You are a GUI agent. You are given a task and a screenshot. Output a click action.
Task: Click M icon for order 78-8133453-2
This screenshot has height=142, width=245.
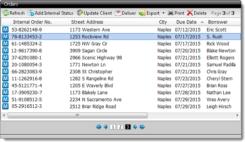[5, 36]
